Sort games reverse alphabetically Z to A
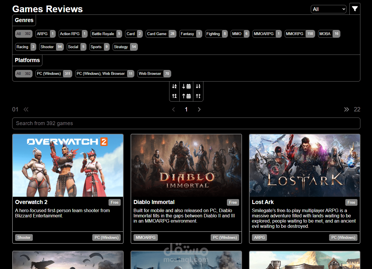This screenshot has height=269, width=372. click(x=174, y=96)
